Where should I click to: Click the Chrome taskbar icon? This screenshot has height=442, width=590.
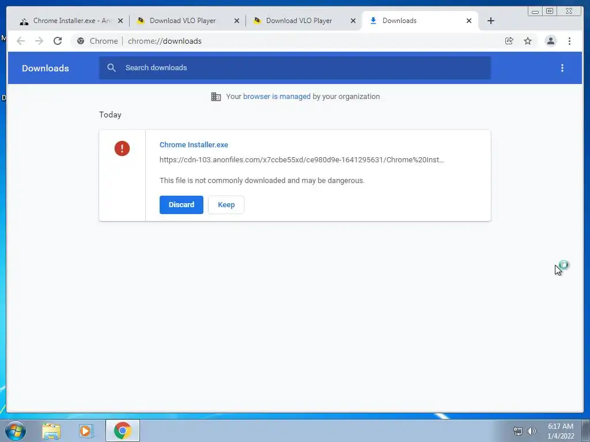[x=123, y=430]
